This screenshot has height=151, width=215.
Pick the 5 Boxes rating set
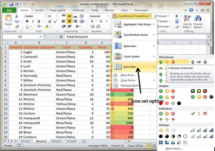(x=173, y=143)
